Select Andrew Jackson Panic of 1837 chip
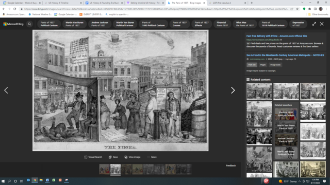 pyautogui.click(x=100, y=24)
